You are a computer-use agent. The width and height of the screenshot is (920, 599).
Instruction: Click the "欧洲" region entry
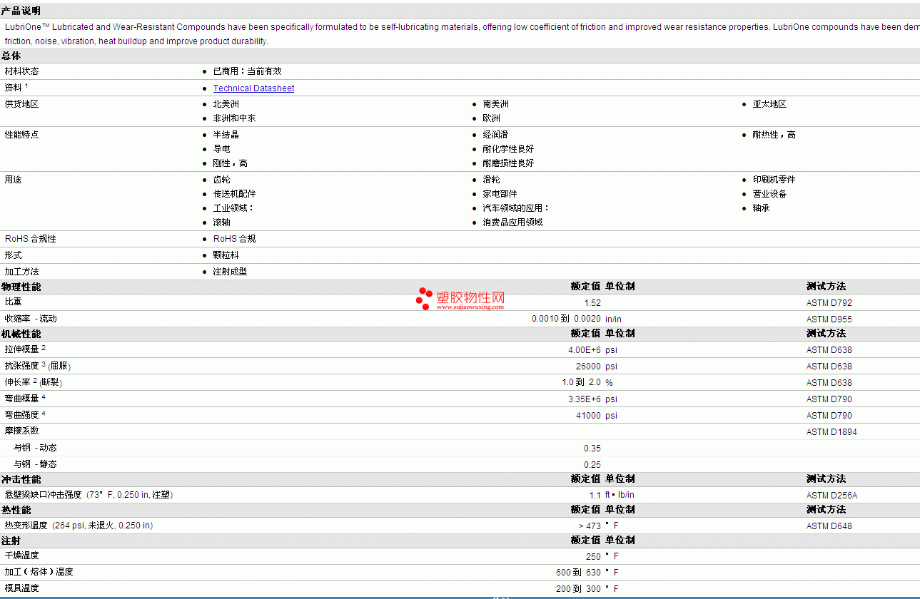point(492,118)
